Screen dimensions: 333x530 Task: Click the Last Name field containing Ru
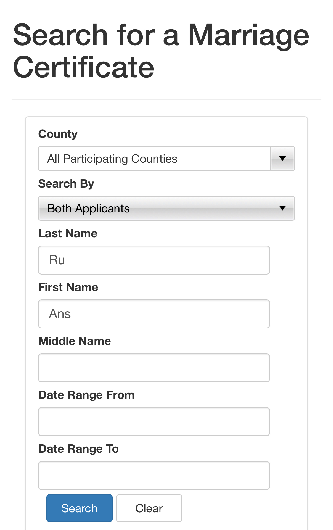pyautogui.click(x=154, y=260)
